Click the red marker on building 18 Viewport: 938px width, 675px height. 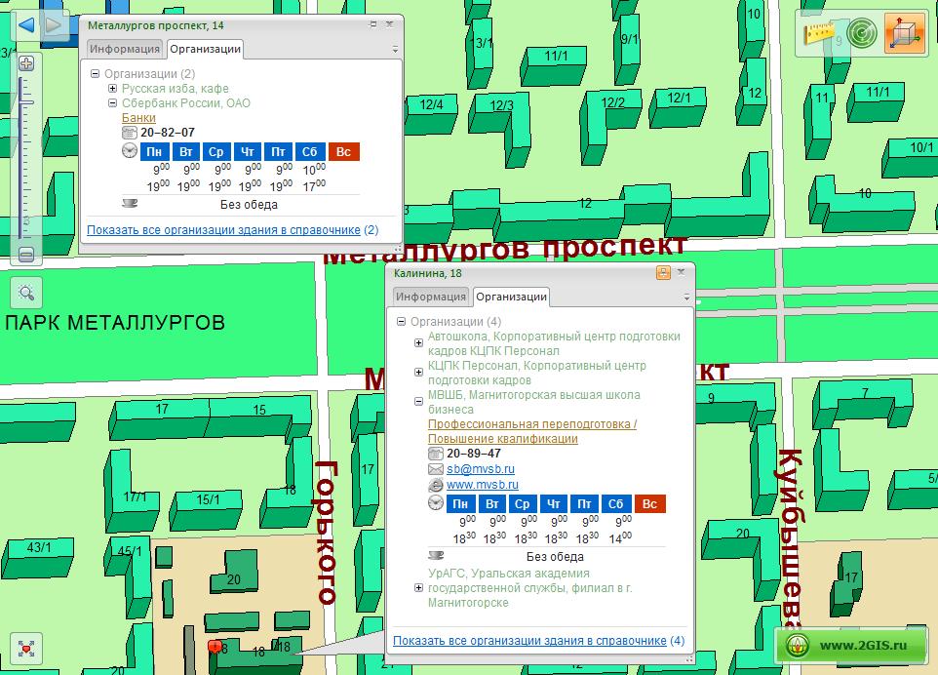215,647
